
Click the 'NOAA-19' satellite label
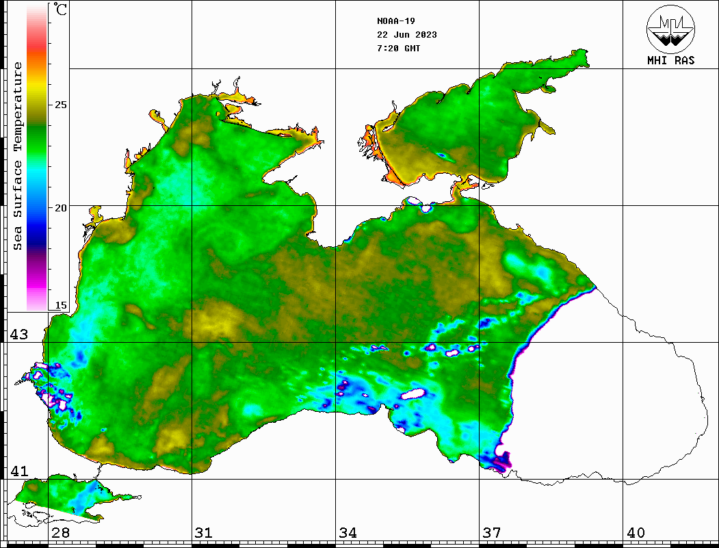(396, 21)
